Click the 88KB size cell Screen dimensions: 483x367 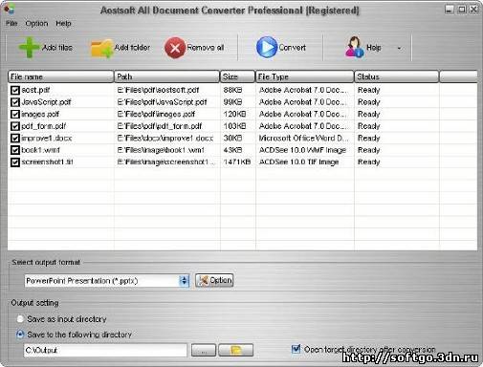(x=232, y=90)
